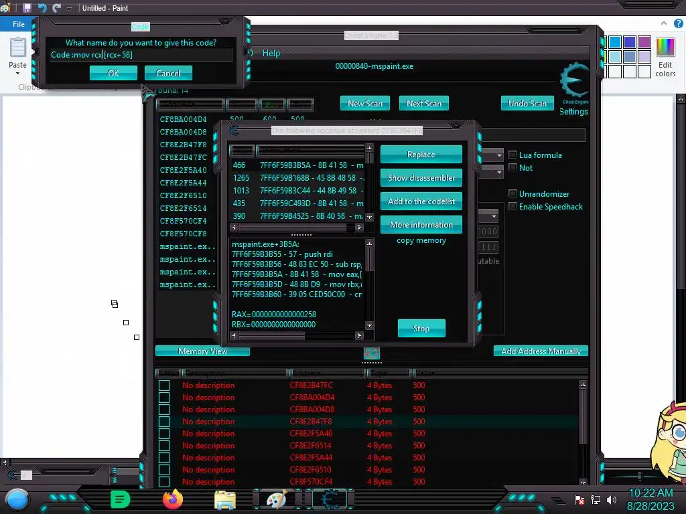Screen dimensions: 686x514
Task: Click the New Scan button
Action: pyautogui.click(x=365, y=103)
